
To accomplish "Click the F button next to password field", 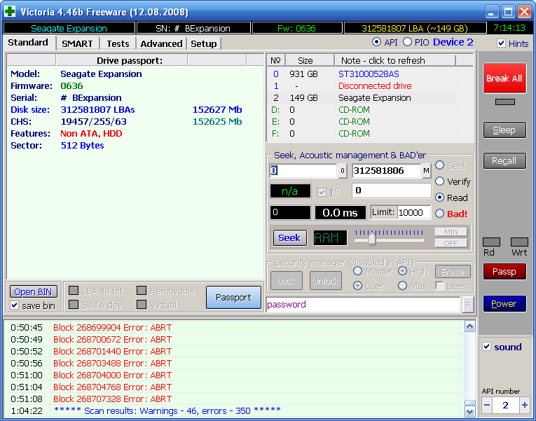I will pyautogui.click(x=468, y=305).
